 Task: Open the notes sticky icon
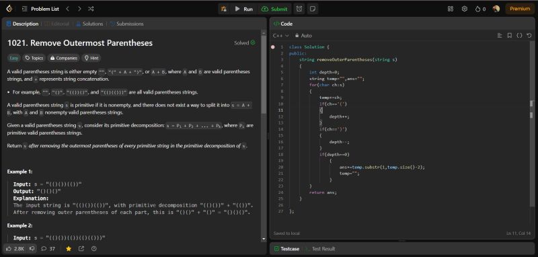[x=312, y=9]
